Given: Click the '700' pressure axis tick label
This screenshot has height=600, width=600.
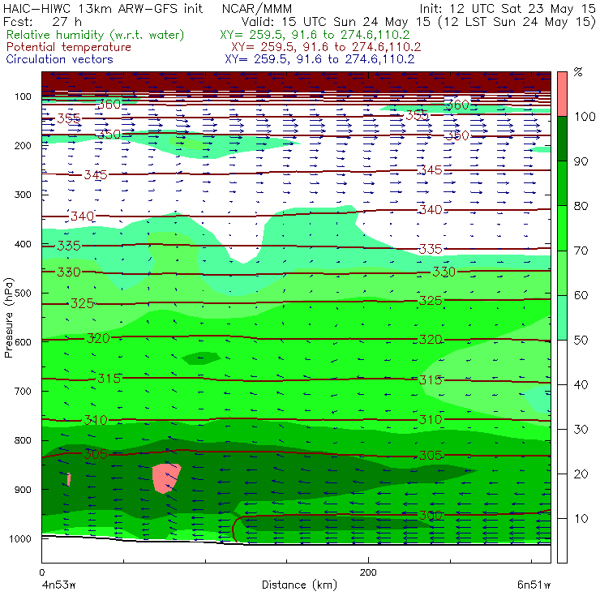Looking at the screenshot, I should (23, 392).
